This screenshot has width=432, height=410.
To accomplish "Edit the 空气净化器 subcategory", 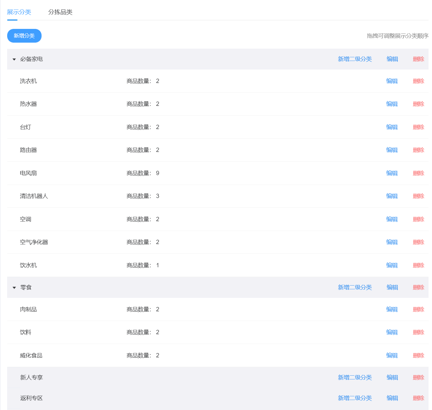I will click(392, 242).
